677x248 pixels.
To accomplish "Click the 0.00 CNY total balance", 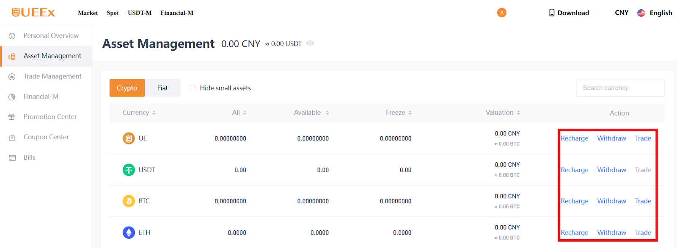I will click(241, 44).
